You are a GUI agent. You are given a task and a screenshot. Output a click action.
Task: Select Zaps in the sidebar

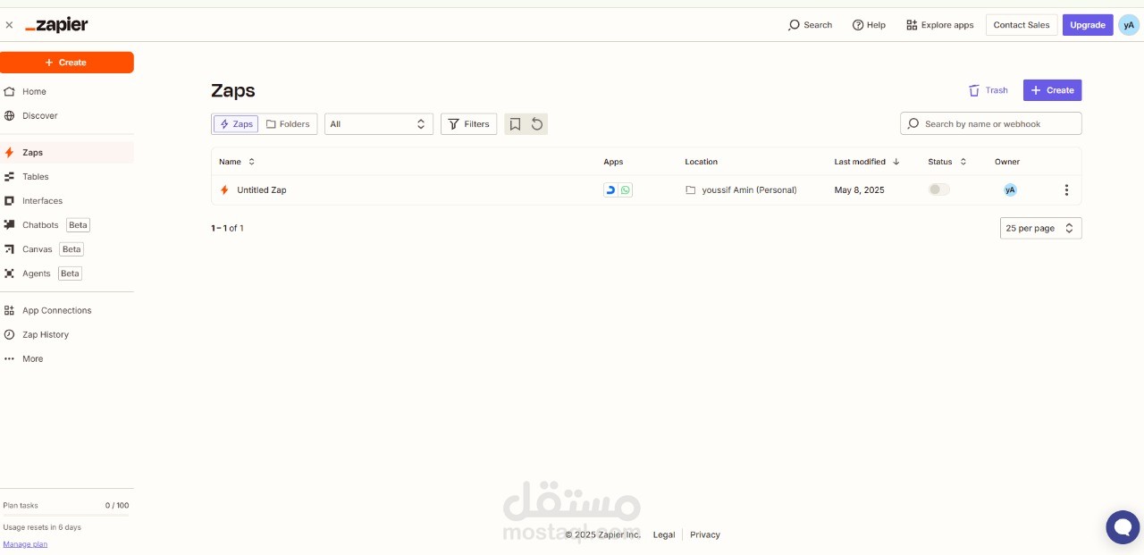point(67,152)
